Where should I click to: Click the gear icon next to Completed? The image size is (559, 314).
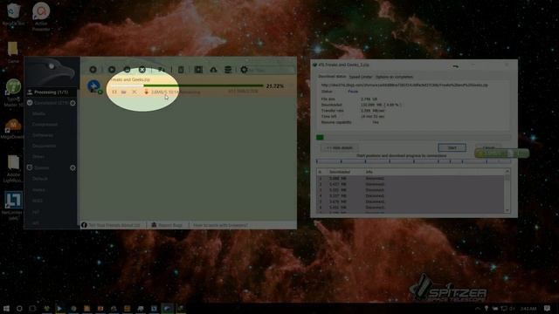click(72, 103)
